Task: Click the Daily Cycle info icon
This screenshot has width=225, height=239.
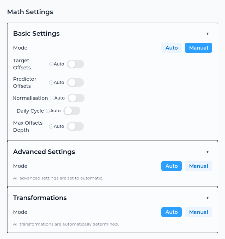Action: pos(48,111)
